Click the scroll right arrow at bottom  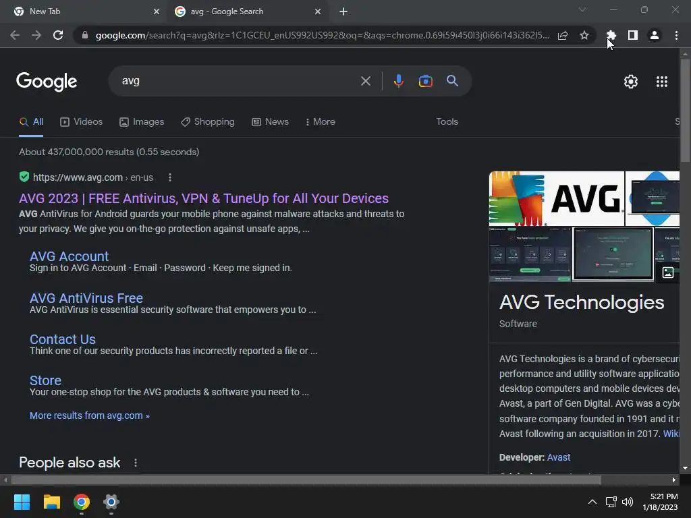(x=674, y=480)
